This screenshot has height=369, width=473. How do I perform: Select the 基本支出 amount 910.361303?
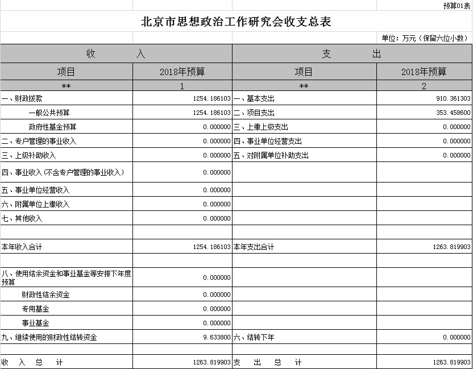click(448, 98)
